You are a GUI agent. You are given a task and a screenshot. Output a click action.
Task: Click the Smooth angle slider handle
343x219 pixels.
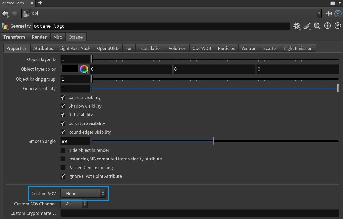[x=213, y=141]
